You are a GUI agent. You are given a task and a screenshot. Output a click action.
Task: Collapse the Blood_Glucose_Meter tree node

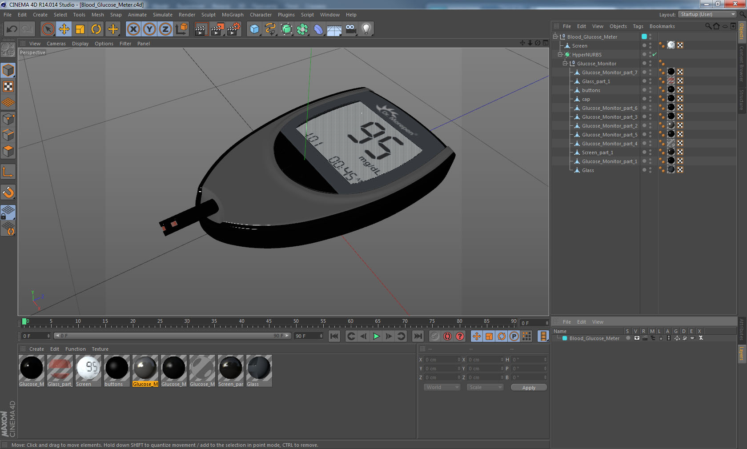(x=555, y=37)
